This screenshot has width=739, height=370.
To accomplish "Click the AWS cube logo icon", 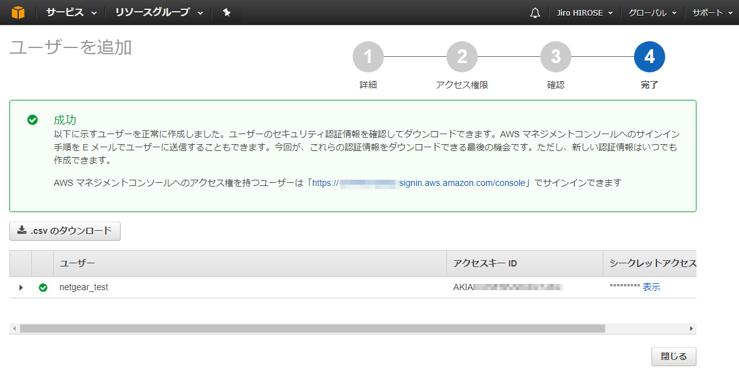I will click(x=18, y=12).
